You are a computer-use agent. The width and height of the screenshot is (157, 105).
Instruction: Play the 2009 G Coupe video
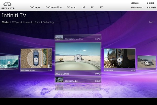point(78,58)
